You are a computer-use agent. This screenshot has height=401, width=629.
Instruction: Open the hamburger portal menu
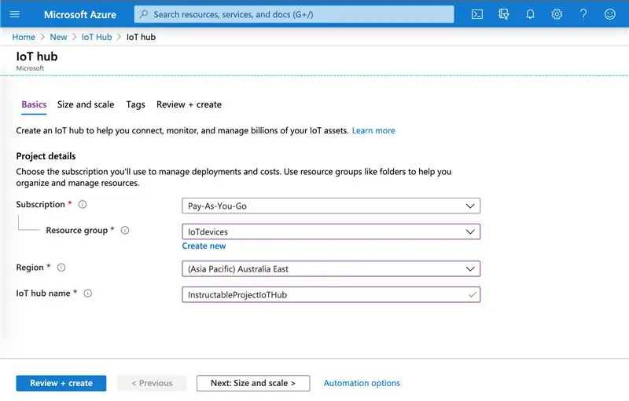click(x=15, y=14)
